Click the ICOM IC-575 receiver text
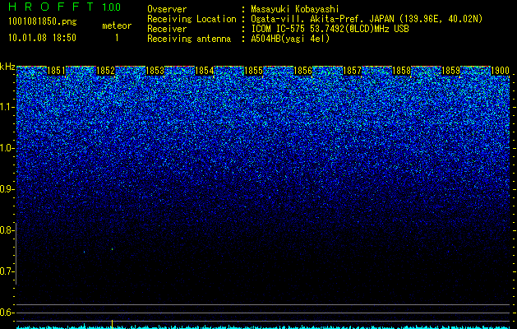517x329 pixels. (330, 29)
